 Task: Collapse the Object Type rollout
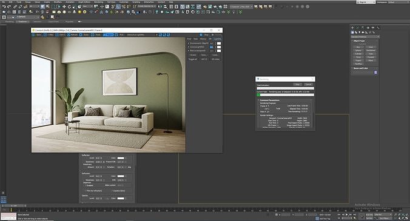click(x=359, y=41)
